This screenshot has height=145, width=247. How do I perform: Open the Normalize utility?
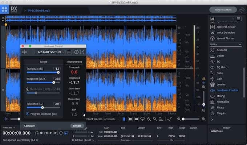click(220, 102)
